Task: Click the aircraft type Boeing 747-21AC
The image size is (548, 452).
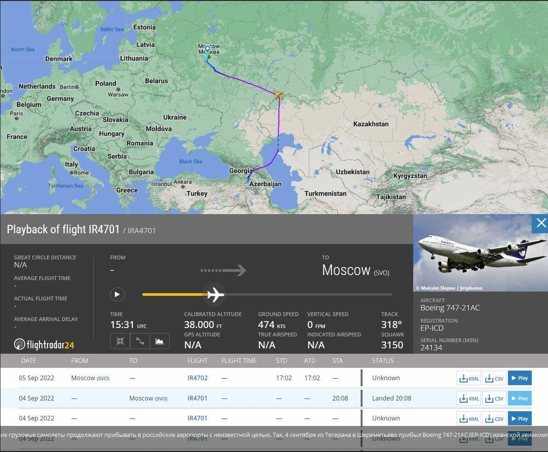Action: pyautogui.click(x=450, y=308)
